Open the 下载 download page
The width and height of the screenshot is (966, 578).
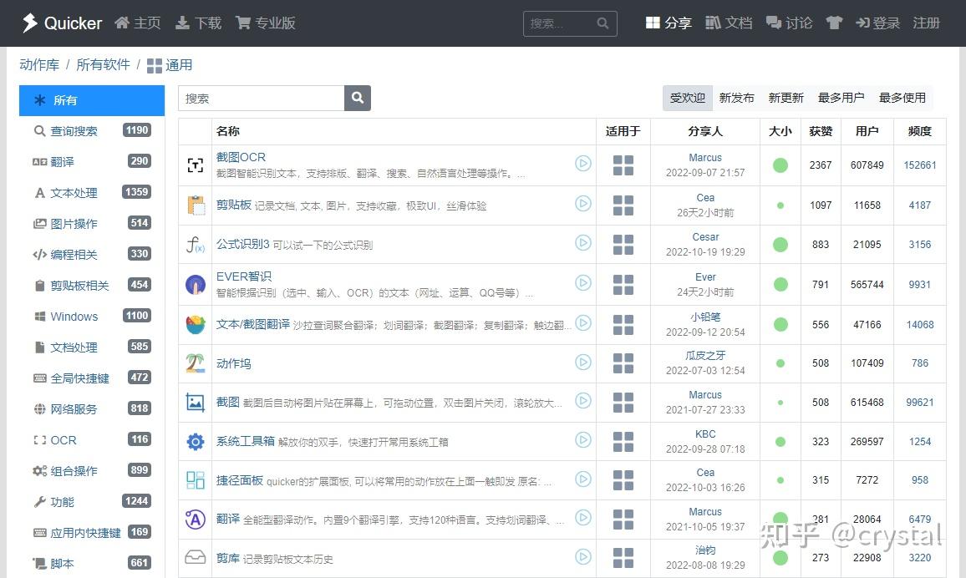pos(198,23)
